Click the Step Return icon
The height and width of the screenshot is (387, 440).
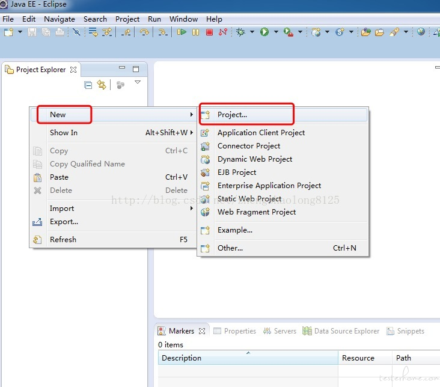[x=126, y=32]
